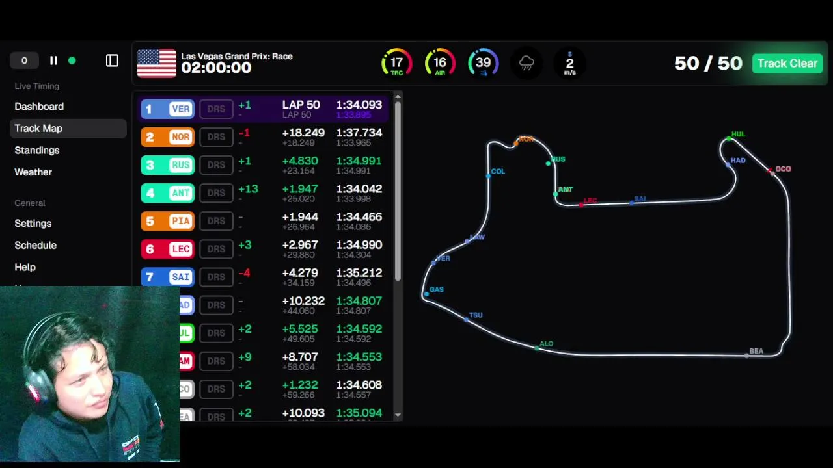Click the scroll up arrow of driver list
Screen dimensions: 833x468
coord(398,97)
